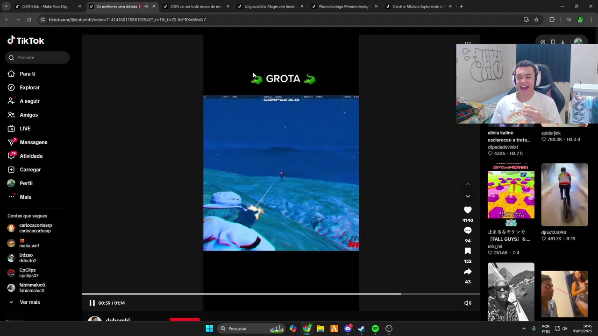The image size is (598, 336).
Task: Show hidden system tray icons
Action: [x=524, y=329]
